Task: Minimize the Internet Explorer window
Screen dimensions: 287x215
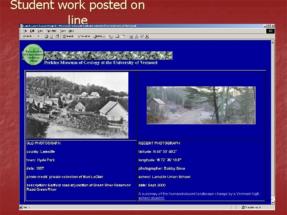Action: pos(265,26)
